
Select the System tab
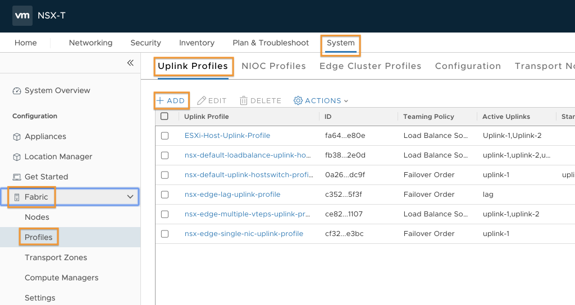341,43
